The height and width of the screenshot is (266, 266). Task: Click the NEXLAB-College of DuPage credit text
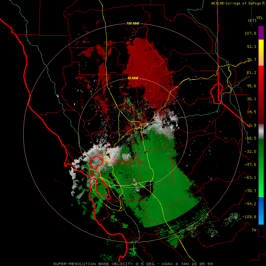coord(236,3)
